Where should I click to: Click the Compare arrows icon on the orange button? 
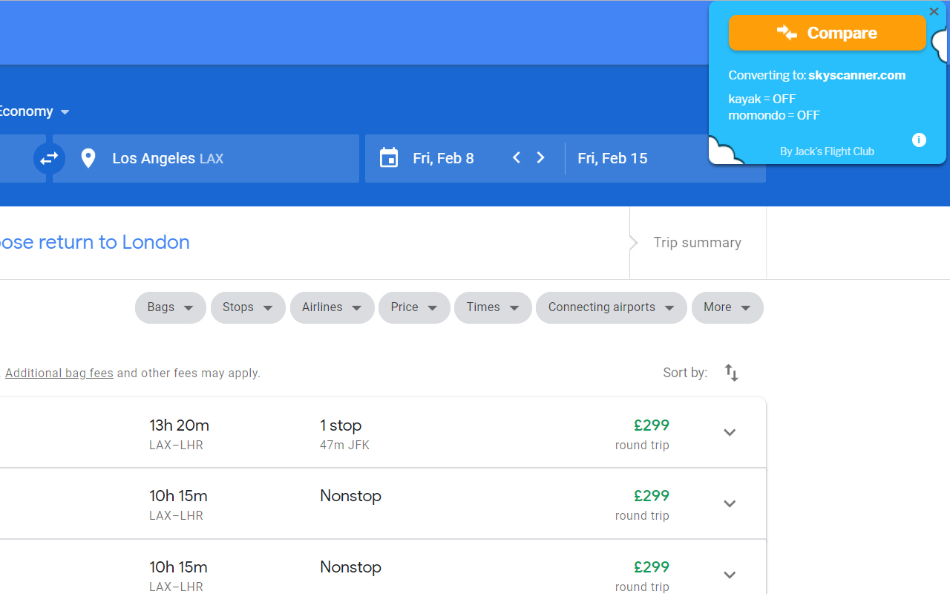tap(787, 33)
